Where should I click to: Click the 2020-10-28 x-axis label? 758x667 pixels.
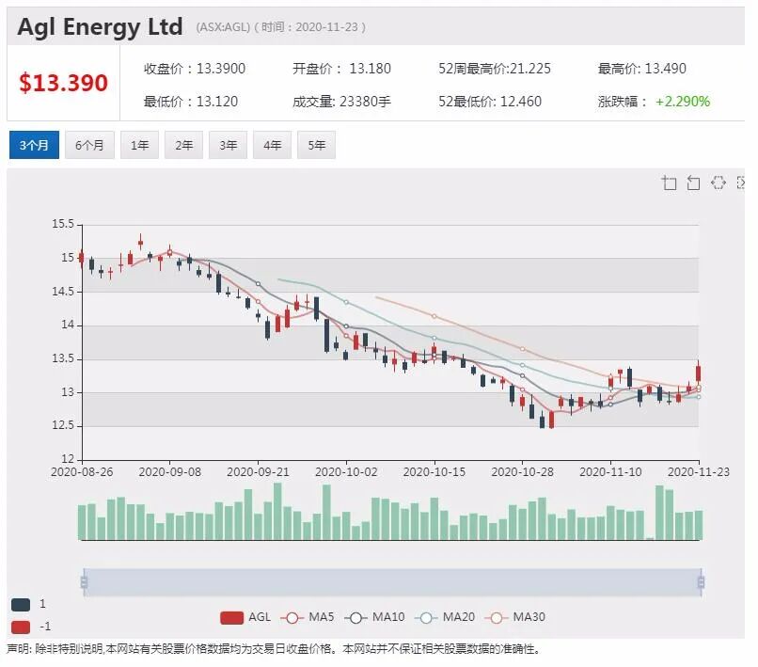pyautogui.click(x=522, y=472)
